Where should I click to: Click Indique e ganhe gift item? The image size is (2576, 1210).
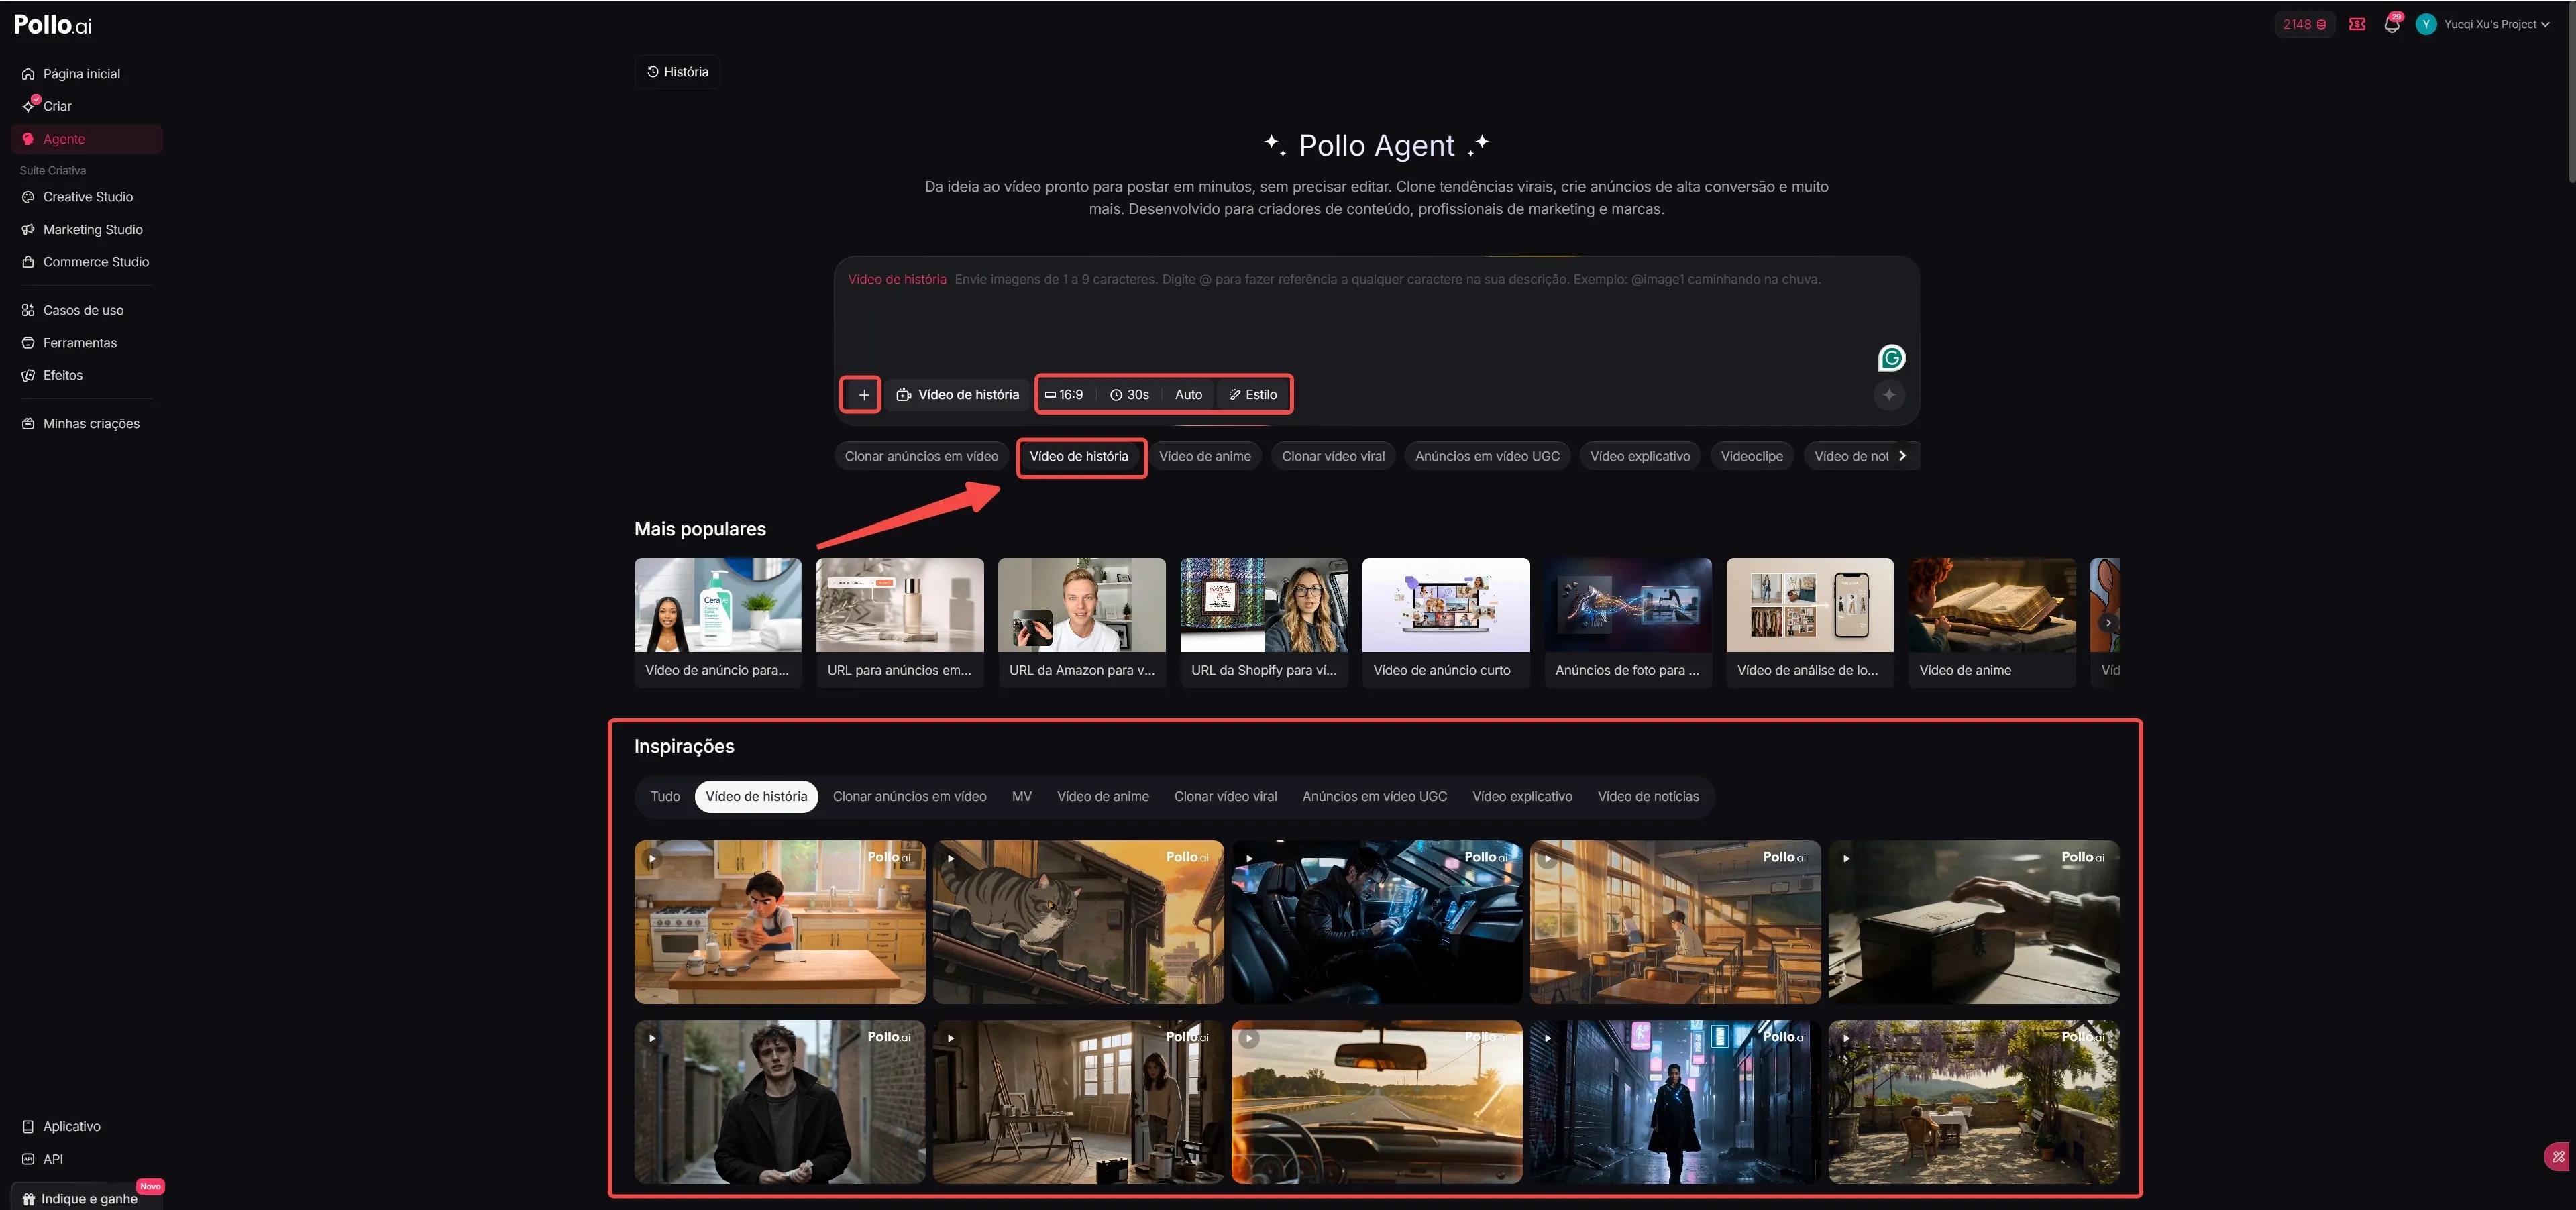click(86, 1198)
